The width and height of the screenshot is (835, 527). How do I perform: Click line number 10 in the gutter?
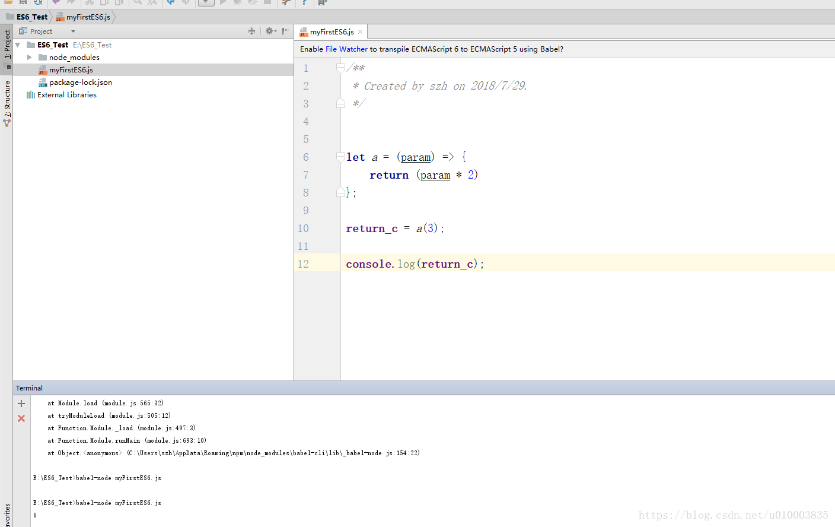(x=303, y=228)
